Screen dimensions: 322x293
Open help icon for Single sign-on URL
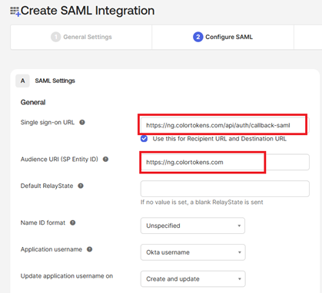(82, 122)
